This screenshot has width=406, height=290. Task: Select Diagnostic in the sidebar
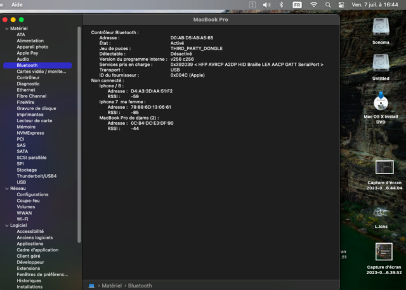28,84
